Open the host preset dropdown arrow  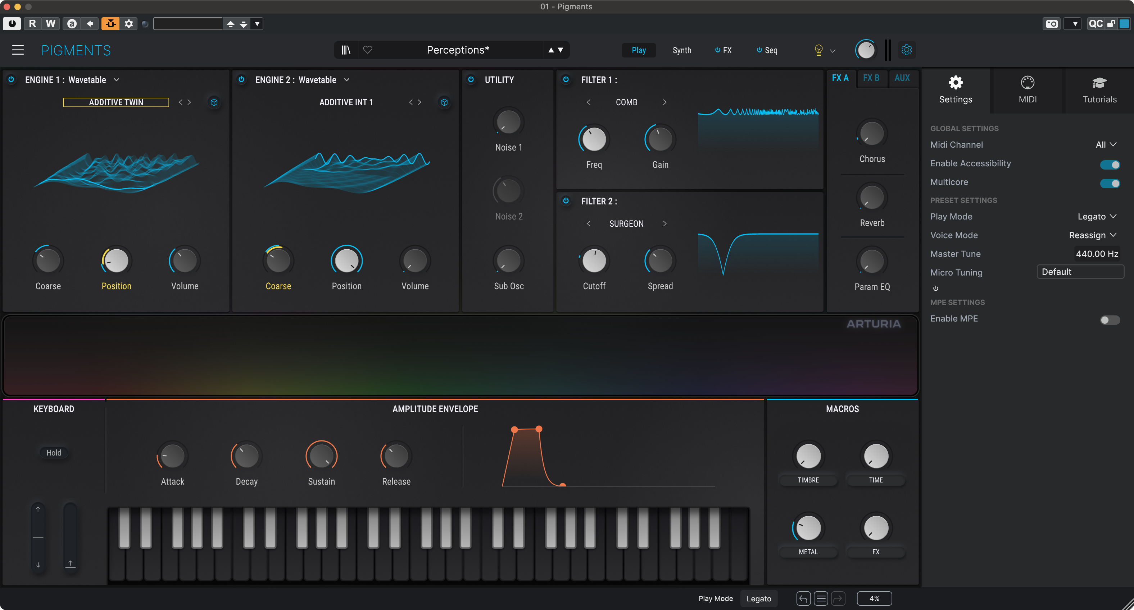[257, 24]
